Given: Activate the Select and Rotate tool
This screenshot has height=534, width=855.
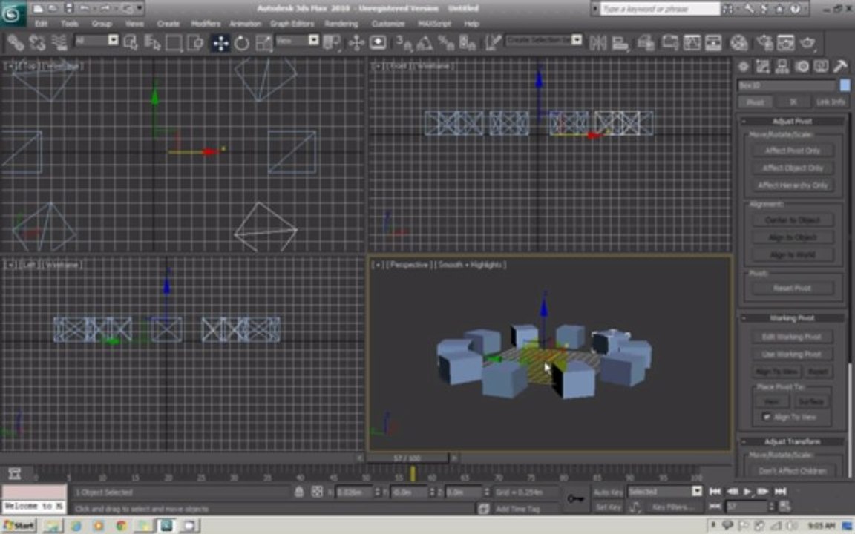Looking at the screenshot, I should pyautogui.click(x=242, y=42).
